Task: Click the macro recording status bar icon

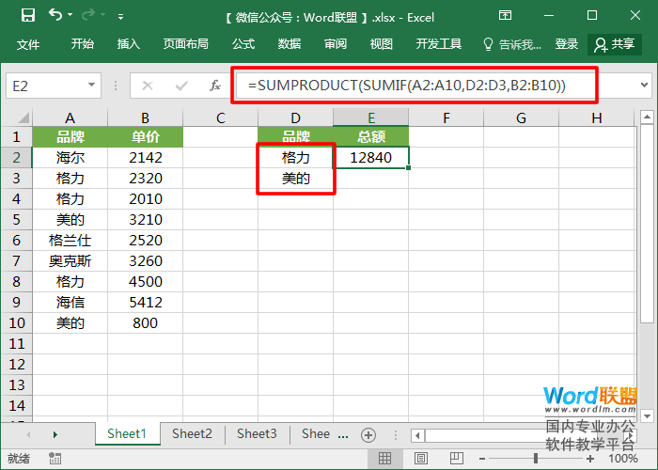Action: tap(55, 459)
